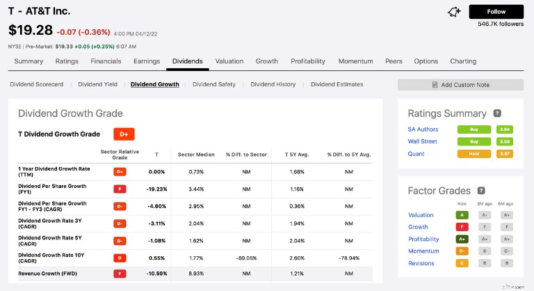Select Dividend Growth sub-tab
The height and width of the screenshot is (291, 534).
(155, 84)
